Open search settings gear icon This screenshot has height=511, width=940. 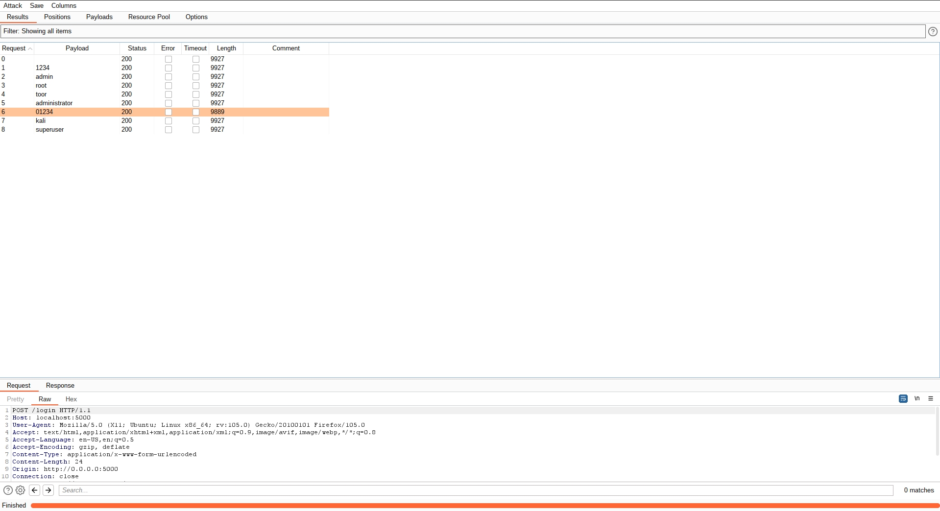point(21,490)
